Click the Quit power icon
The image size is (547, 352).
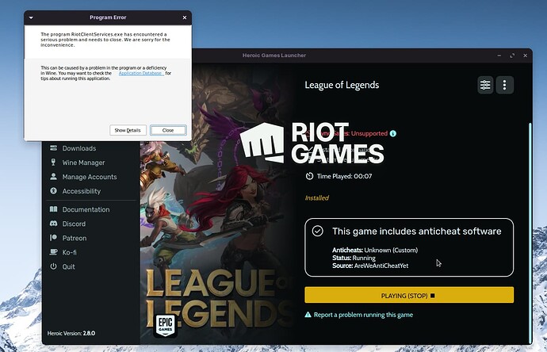[x=53, y=266]
